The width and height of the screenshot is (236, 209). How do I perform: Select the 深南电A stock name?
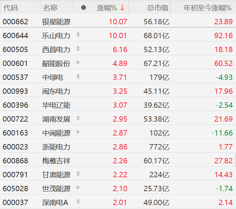[55, 203]
